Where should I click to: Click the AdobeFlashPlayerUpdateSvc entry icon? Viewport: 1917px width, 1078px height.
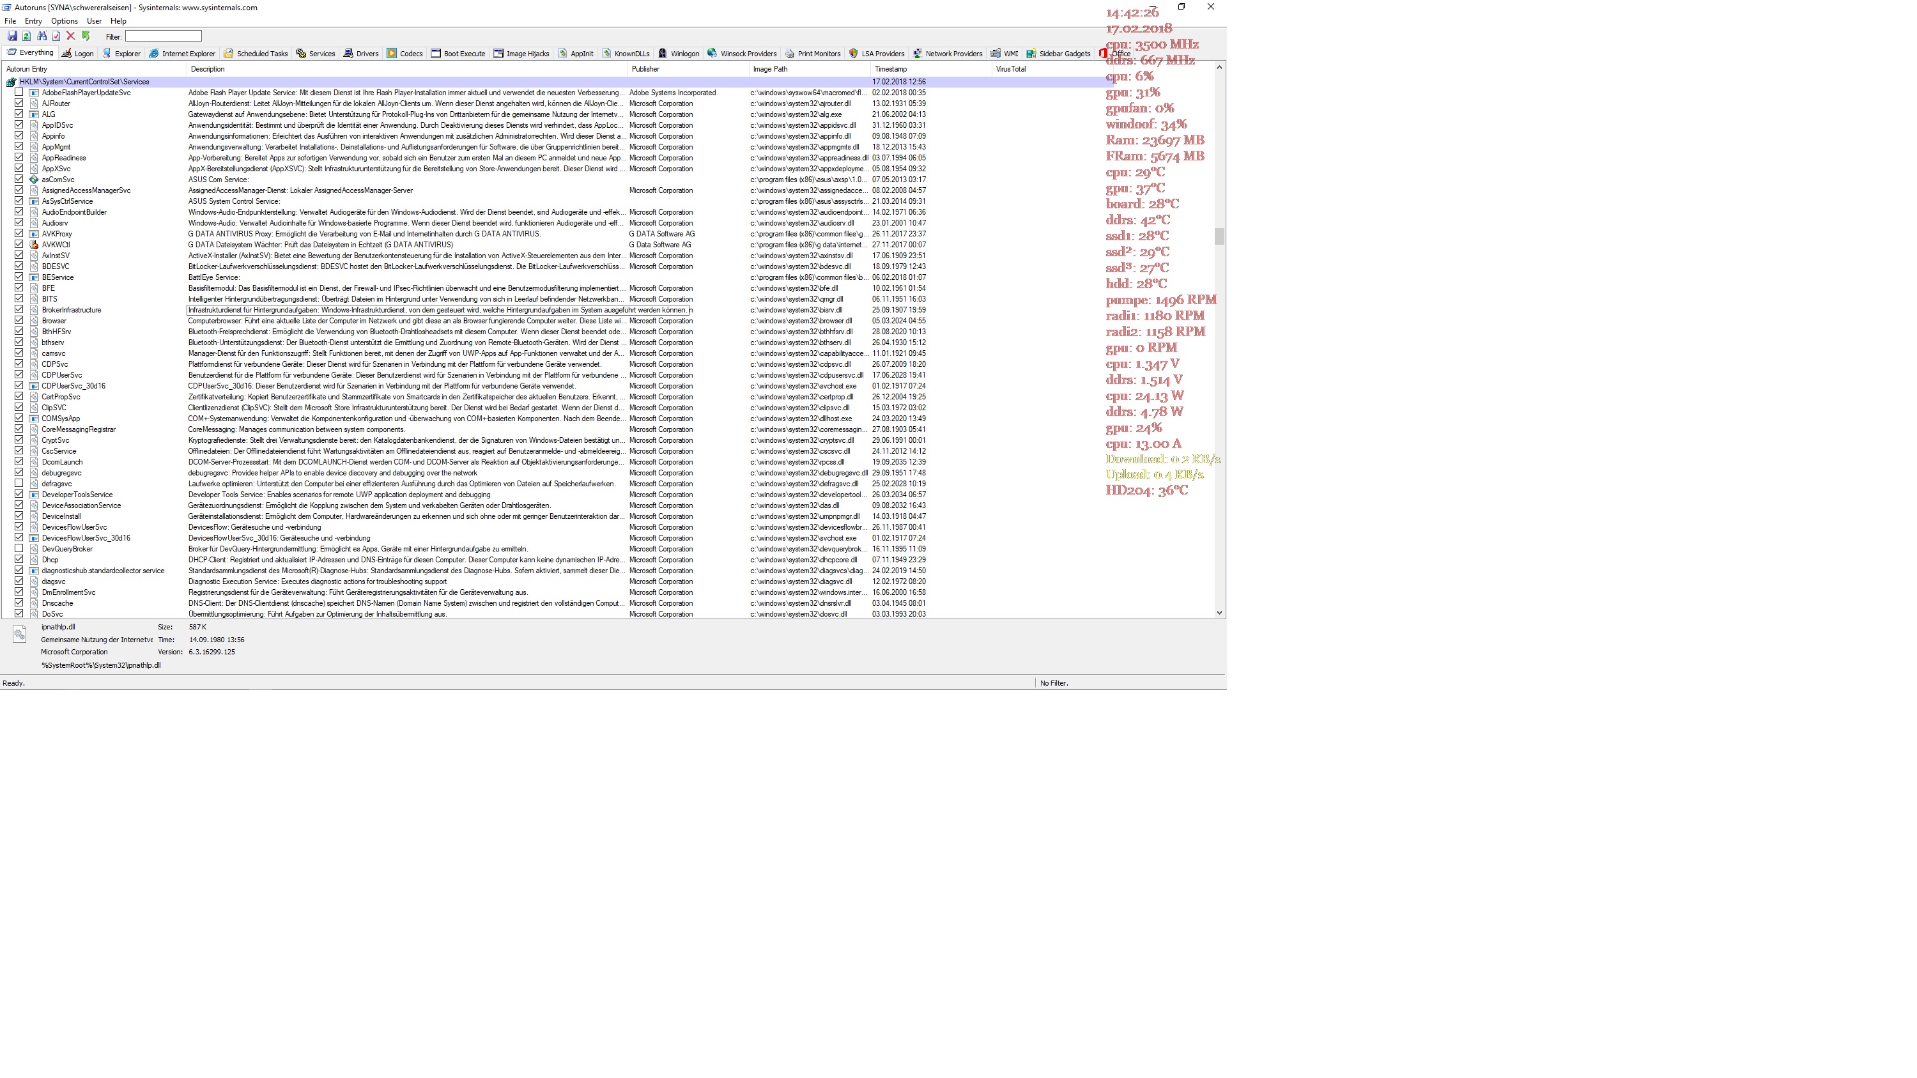pos(33,93)
